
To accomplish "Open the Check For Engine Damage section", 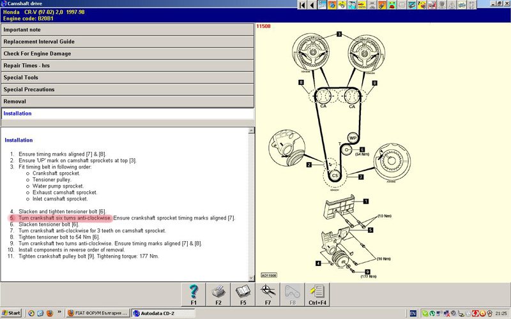I will point(127,54).
